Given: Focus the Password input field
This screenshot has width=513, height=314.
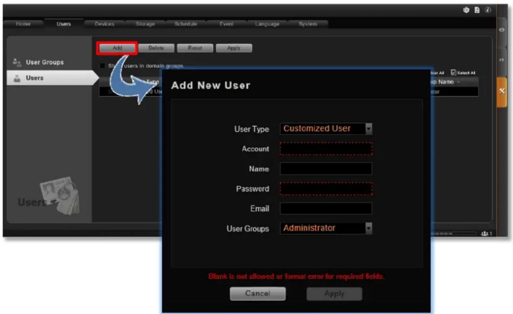Looking at the screenshot, I should (x=326, y=189).
